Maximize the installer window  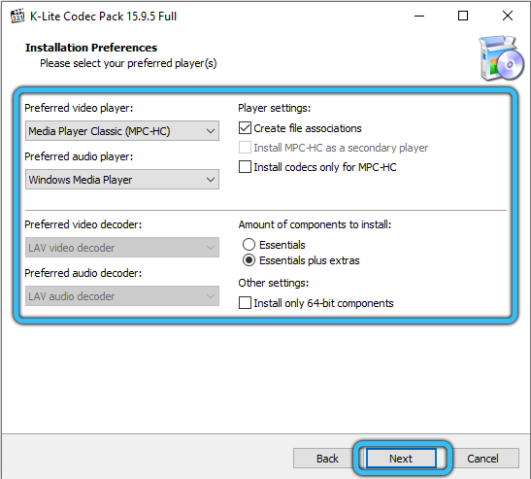click(463, 16)
